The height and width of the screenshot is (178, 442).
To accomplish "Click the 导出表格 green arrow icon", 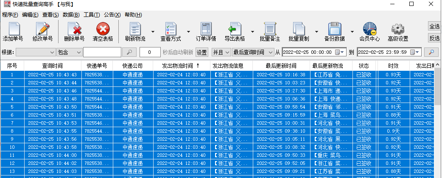I will point(235,29).
